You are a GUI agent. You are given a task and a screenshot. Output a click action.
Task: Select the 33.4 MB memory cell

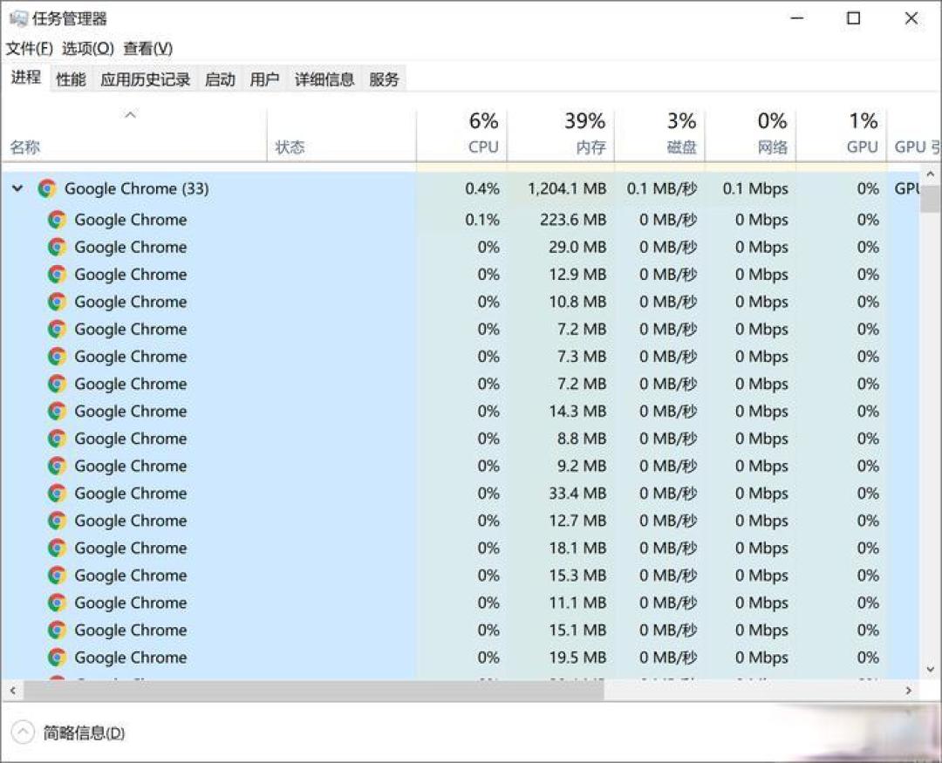click(577, 494)
